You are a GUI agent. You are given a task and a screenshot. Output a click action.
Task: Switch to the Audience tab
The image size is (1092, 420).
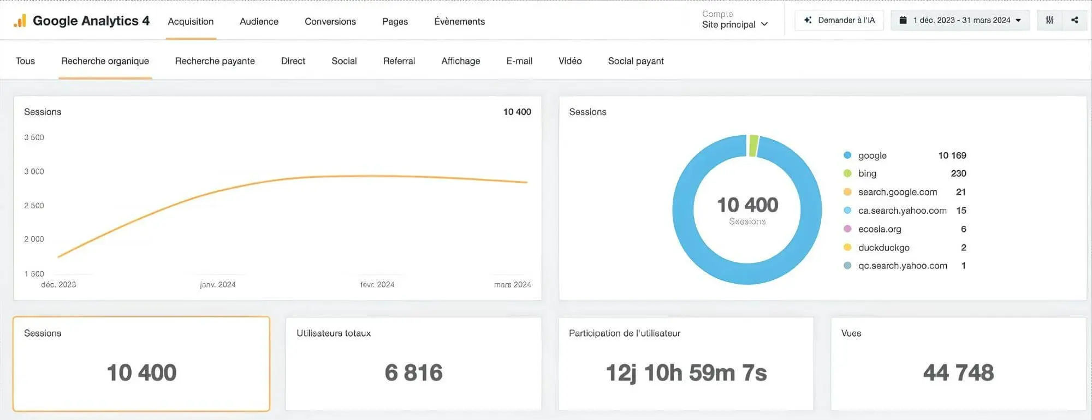click(x=259, y=21)
